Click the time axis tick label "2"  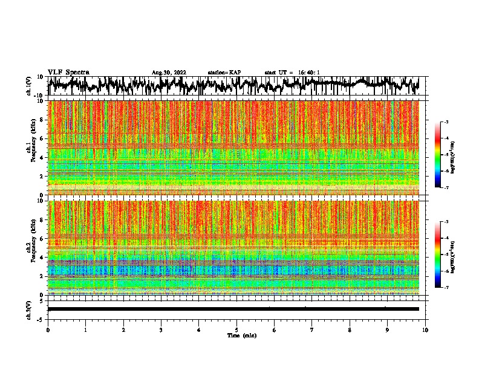pos(123,330)
